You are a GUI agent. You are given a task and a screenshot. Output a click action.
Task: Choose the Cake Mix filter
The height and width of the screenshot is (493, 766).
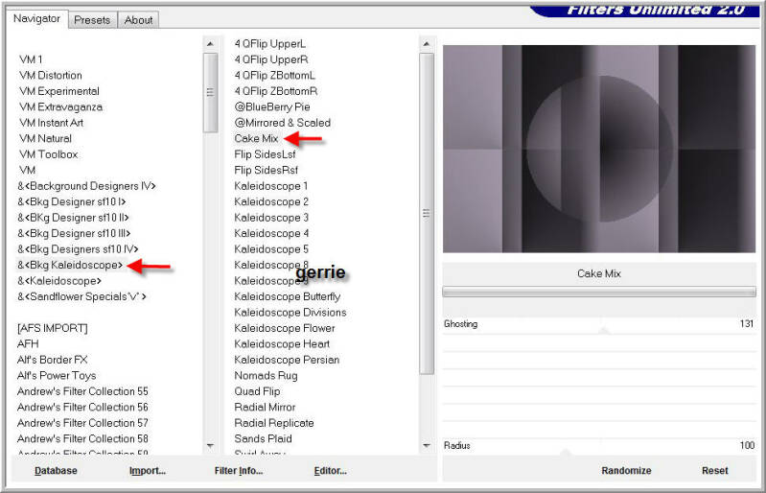(256, 138)
